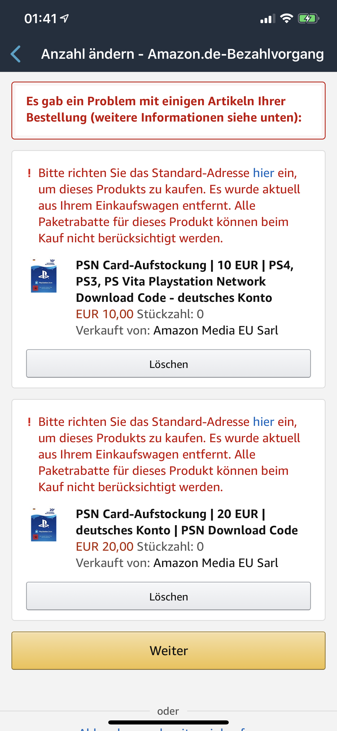Open the 20 EUR PSN Card-Aufstockung product title

(x=187, y=522)
